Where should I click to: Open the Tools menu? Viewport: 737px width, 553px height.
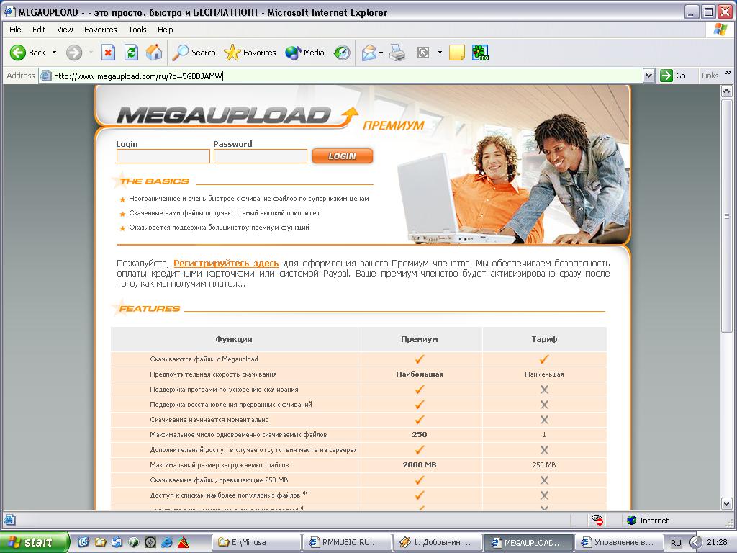click(137, 29)
